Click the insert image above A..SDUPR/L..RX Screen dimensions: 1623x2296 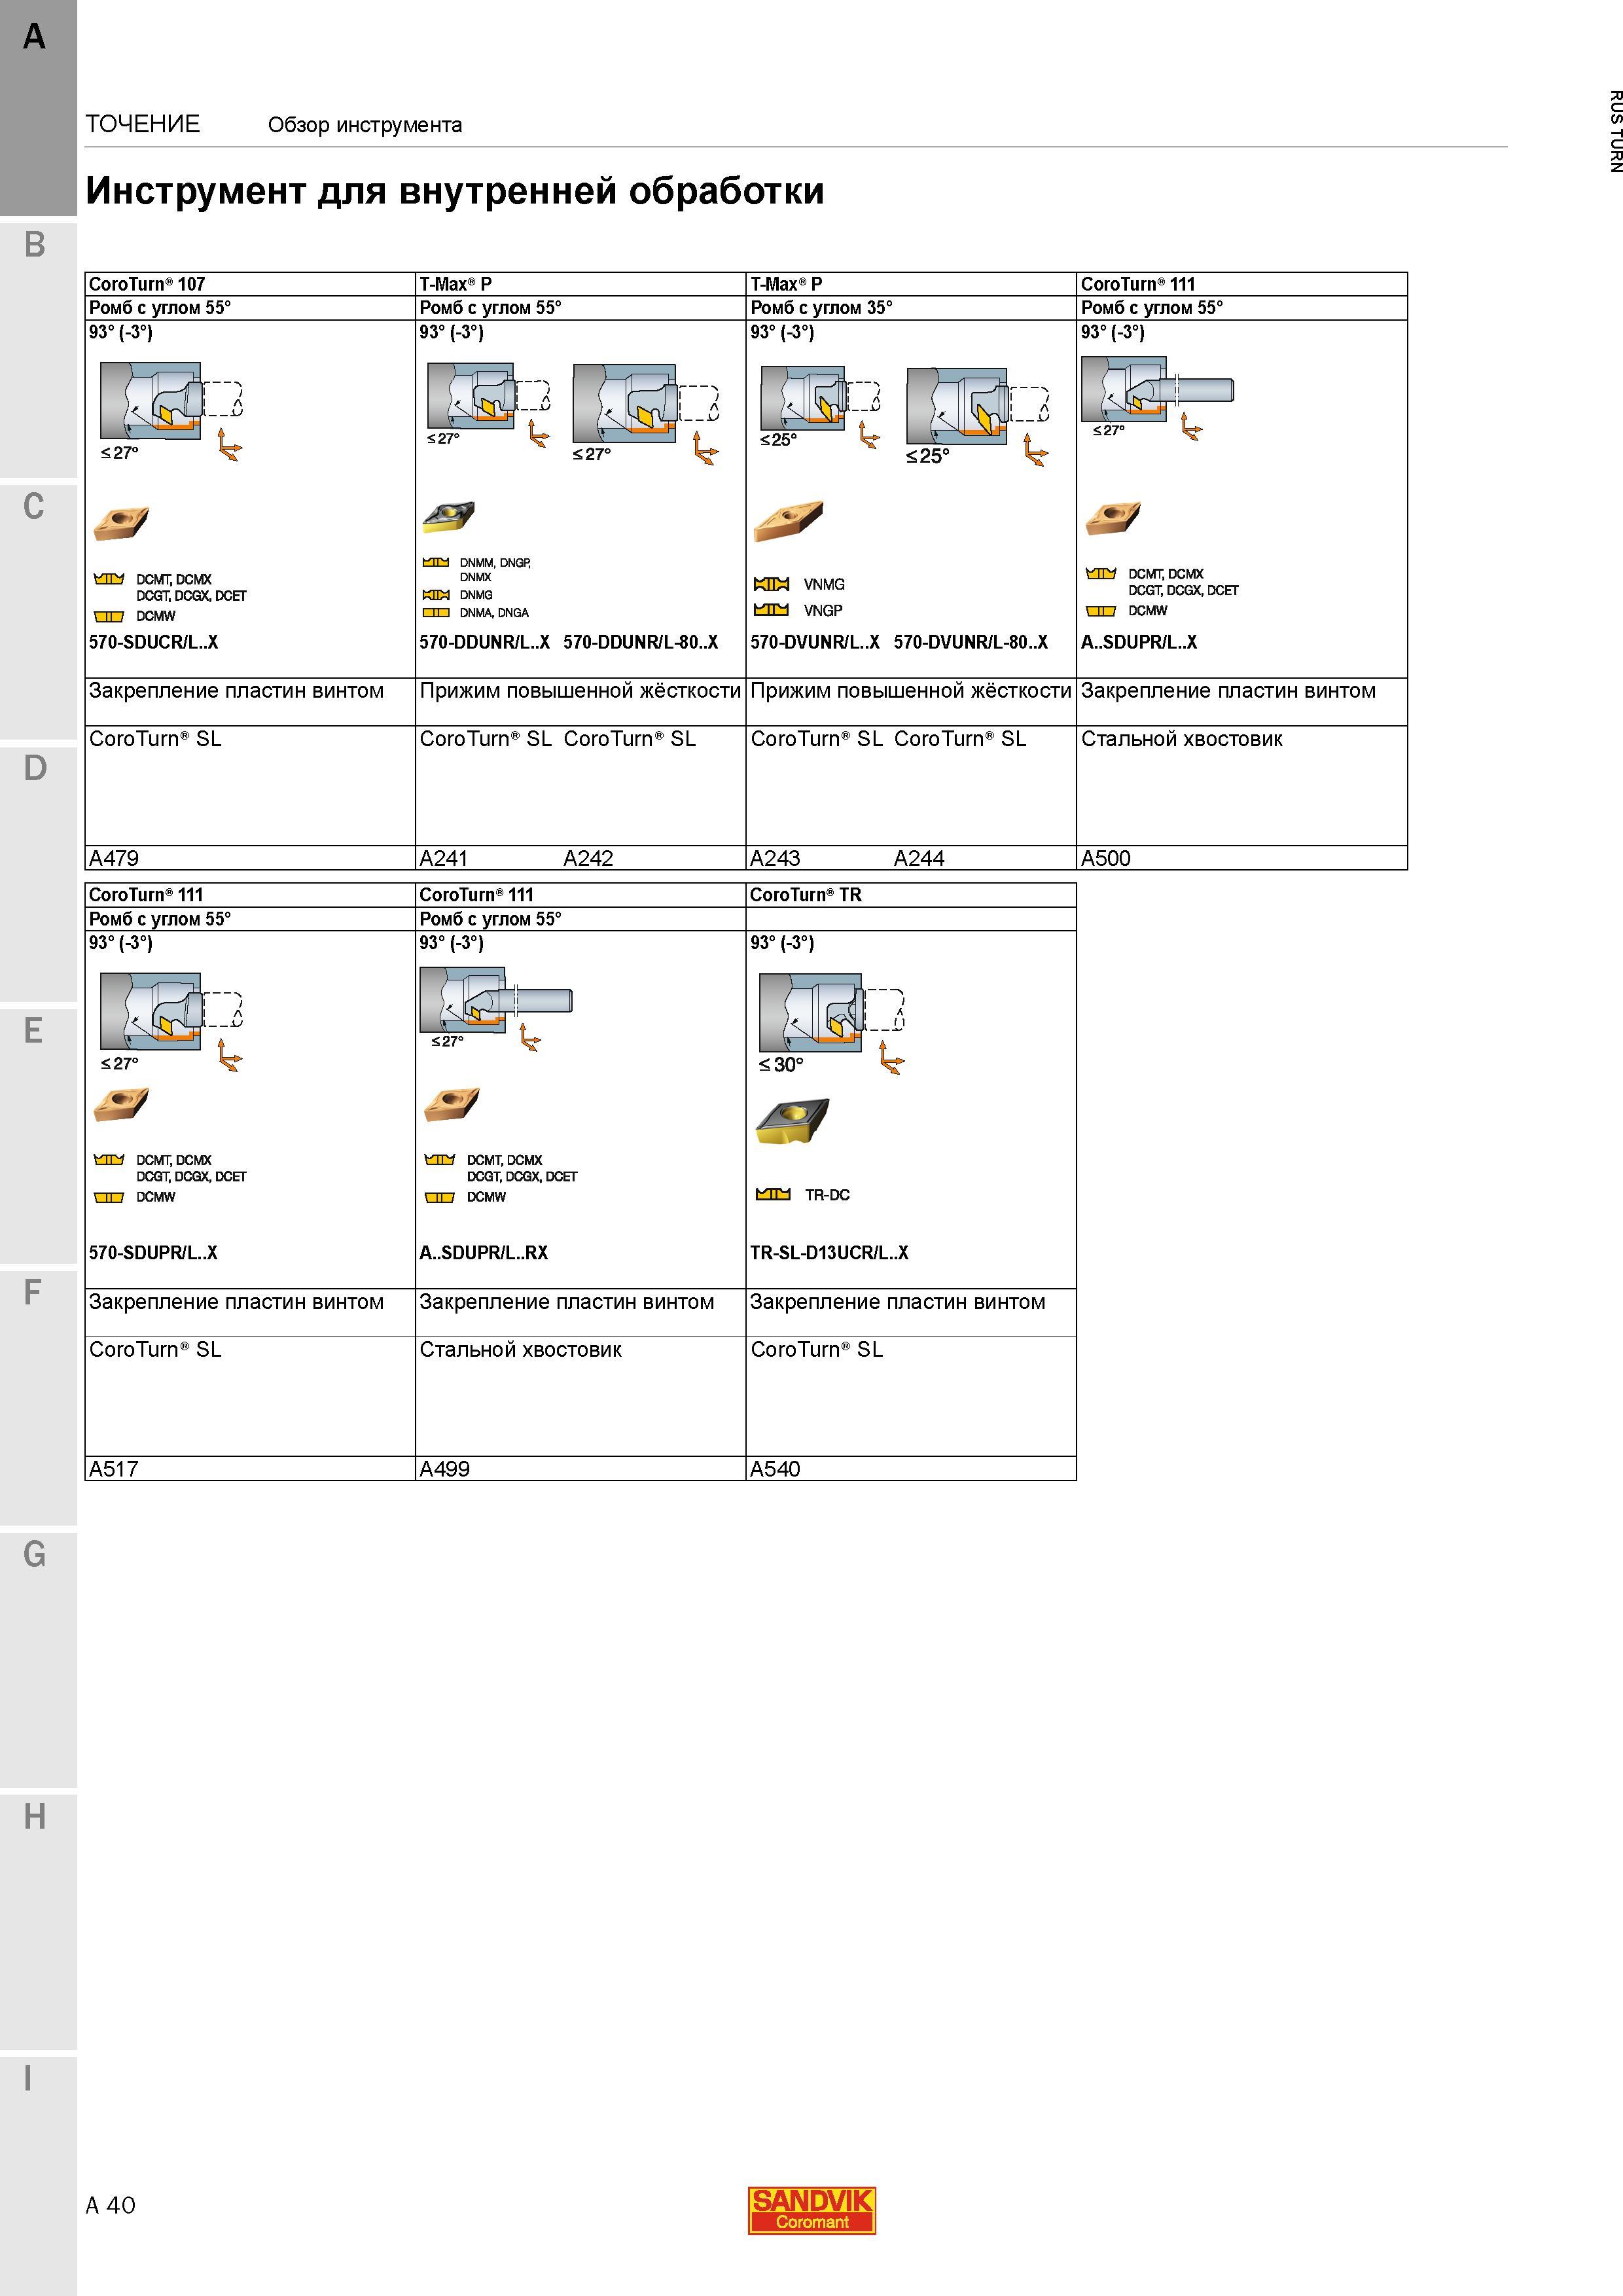pos(452,1105)
